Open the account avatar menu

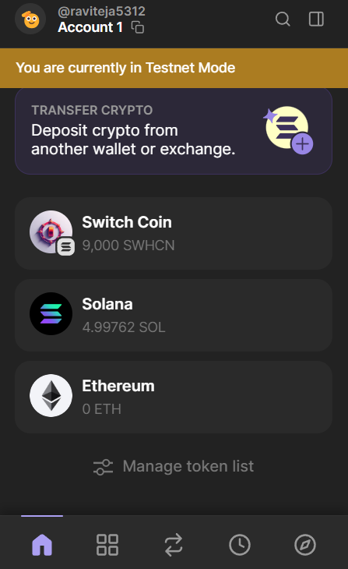click(30, 19)
